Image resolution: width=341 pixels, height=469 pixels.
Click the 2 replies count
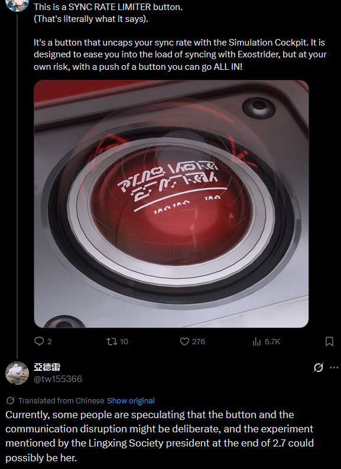(49, 342)
